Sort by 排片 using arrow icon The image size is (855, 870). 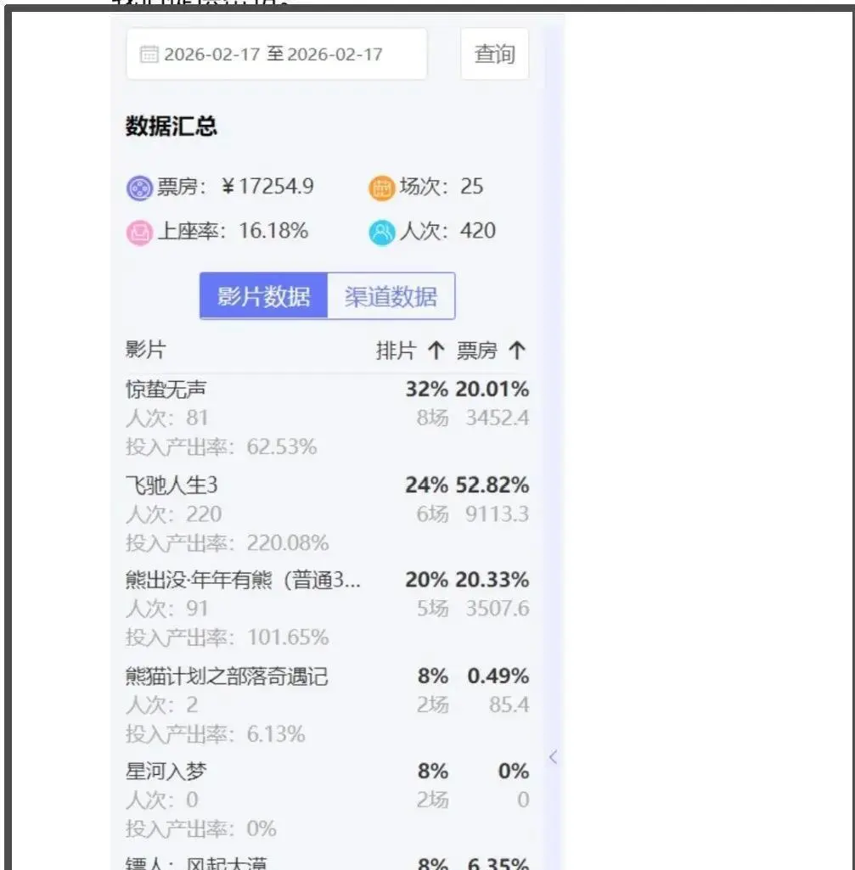click(436, 351)
